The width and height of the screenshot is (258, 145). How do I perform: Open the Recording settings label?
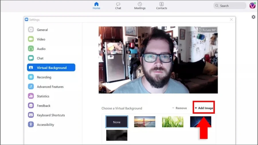pos(44,77)
